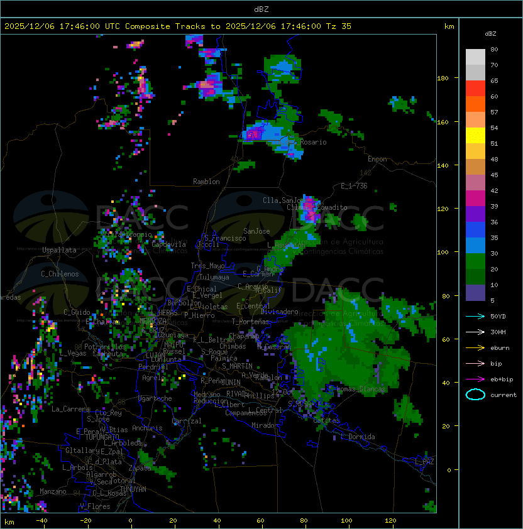Click the 'Zapata' place label
This screenshot has width=523, height=529.
point(140,468)
